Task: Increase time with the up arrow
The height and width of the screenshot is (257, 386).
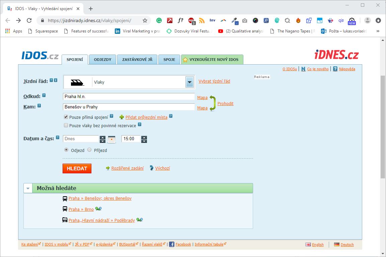Action: click(144, 137)
